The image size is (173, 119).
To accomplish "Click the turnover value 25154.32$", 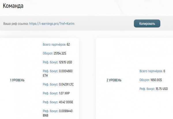I will 60,53.
